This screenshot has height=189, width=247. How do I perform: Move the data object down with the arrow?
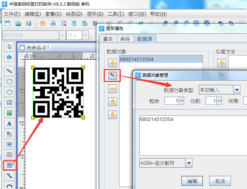click(112, 114)
